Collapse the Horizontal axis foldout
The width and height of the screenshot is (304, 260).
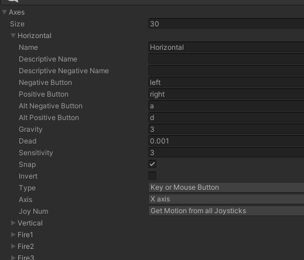tap(13, 36)
